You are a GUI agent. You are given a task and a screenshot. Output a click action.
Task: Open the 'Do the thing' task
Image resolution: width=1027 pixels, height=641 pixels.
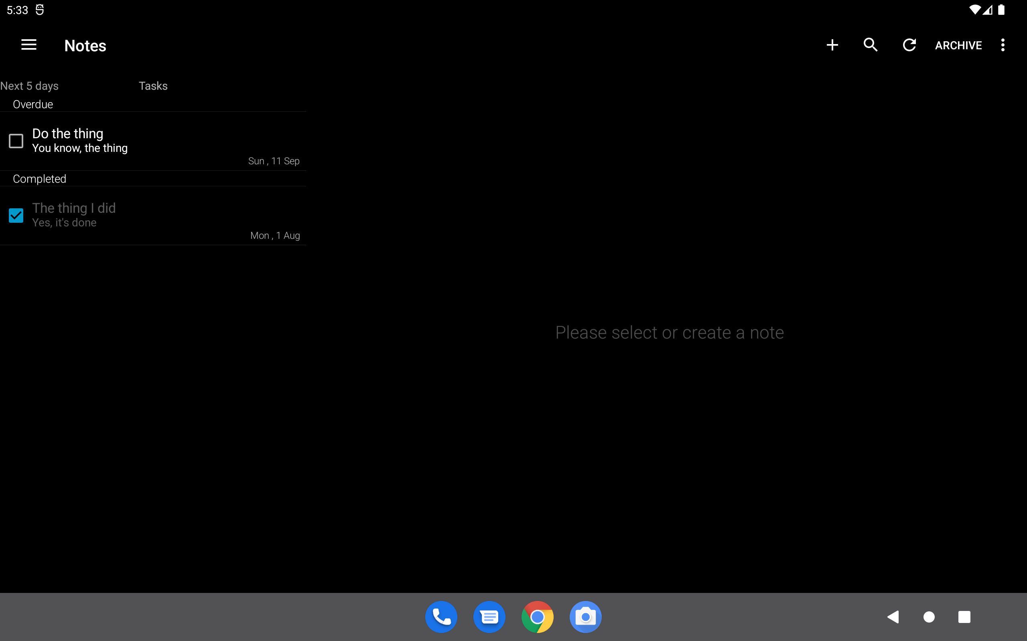coord(161,140)
